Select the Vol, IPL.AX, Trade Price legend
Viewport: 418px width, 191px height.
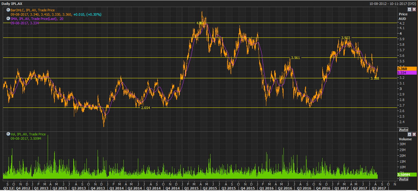click(x=28, y=134)
